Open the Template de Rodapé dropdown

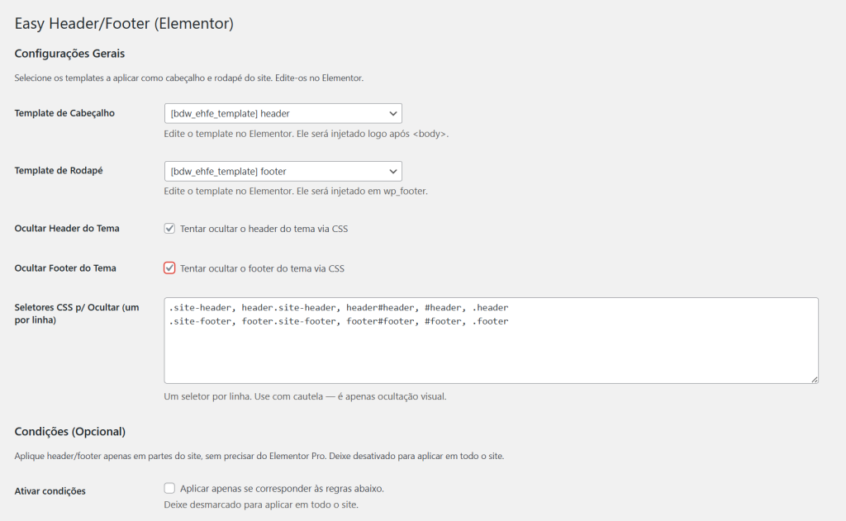283,171
